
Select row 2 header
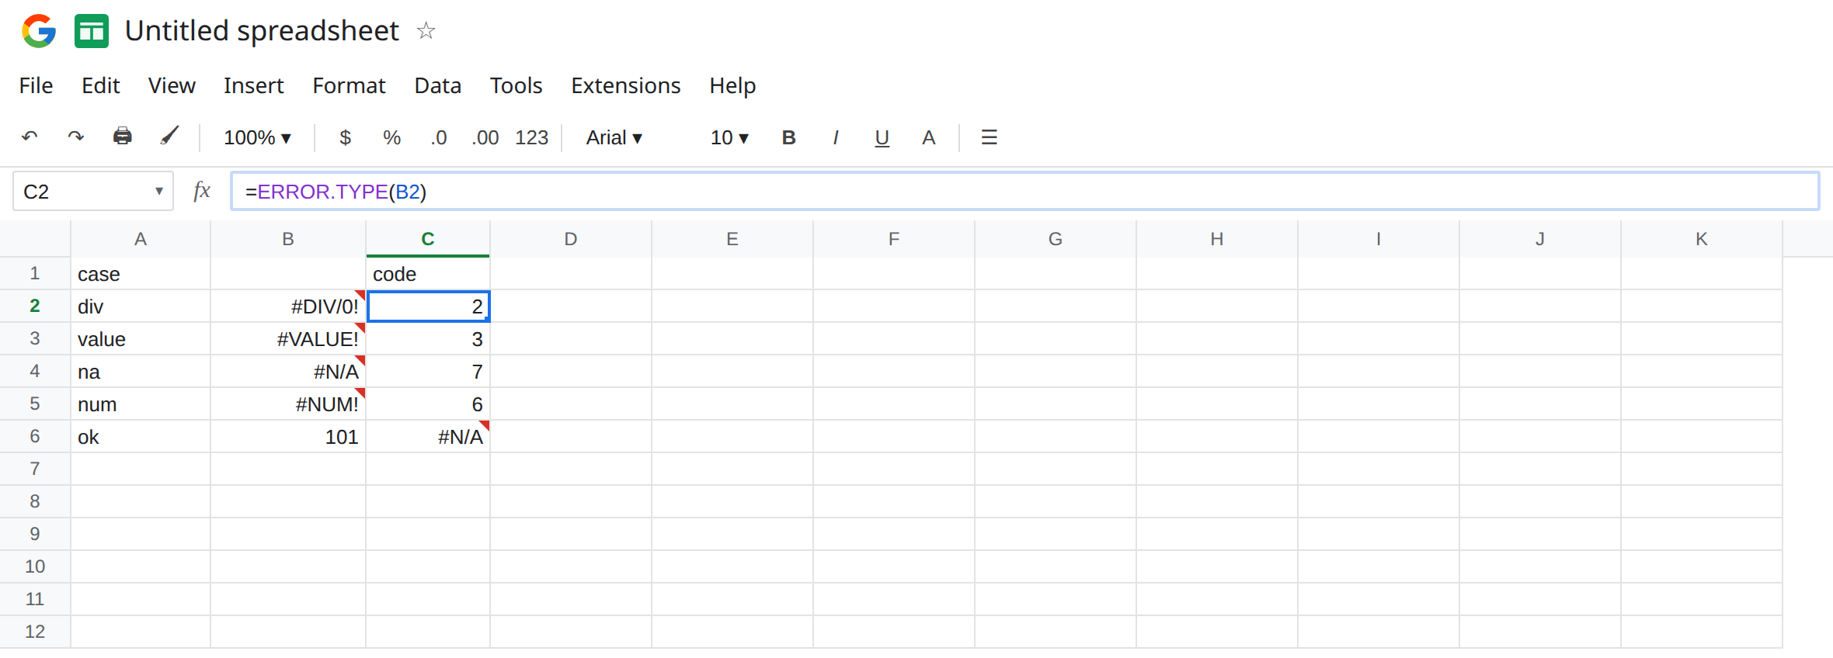(35, 306)
